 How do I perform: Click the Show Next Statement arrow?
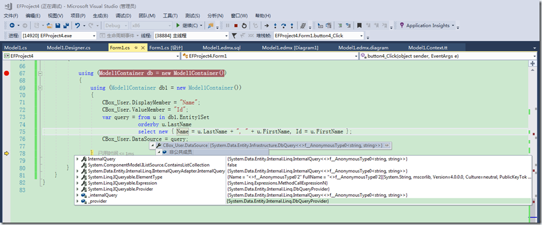point(267,25)
